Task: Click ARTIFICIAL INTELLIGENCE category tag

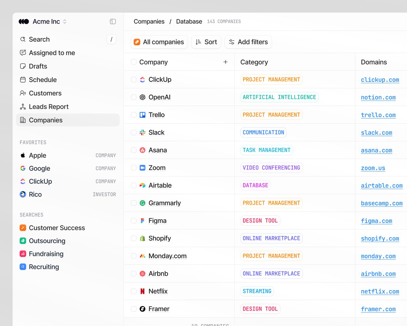Action: (x=279, y=97)
